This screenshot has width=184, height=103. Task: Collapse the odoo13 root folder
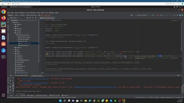(10, 20)
